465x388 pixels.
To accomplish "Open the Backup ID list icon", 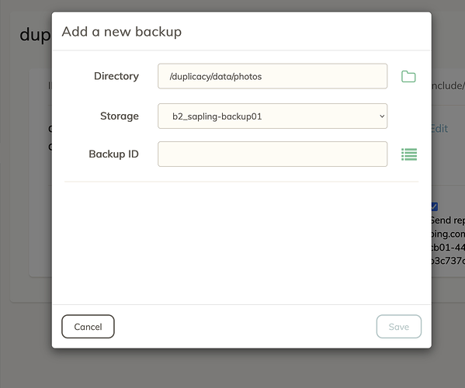I will (x=409, y=154).
